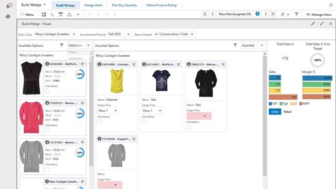336x189 pixels.
Task: Click the Available Options filter funnel
Action: coord(61,45)
